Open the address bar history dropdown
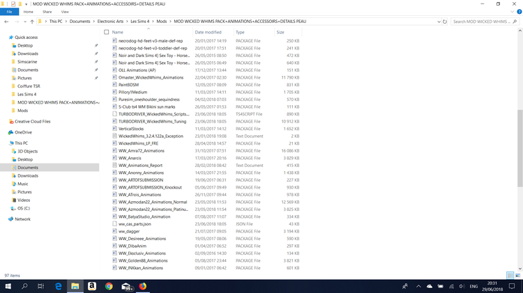Viewport: 523px width, 293px height. pos(439,22)
